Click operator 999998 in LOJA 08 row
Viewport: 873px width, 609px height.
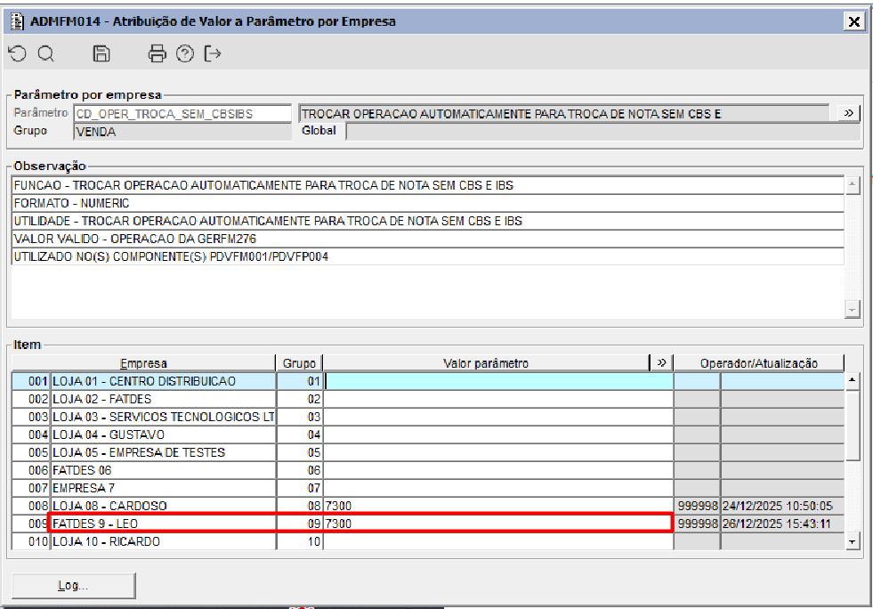pyautogui.click(x=698, y=506)
